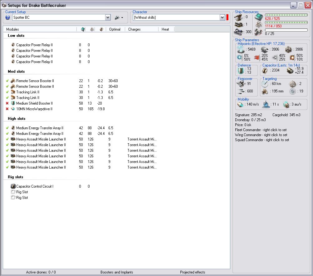313x276 pixels.
Task: Click the hull structure icon in Hitpoints
Action: (x=288, y=49)
